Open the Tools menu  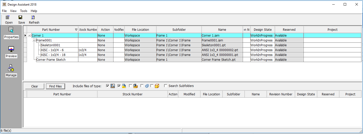[24, 11]
